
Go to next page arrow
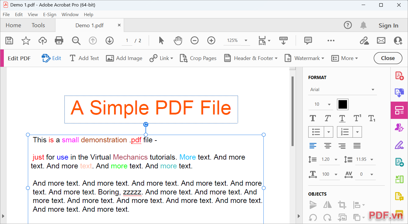110,40
